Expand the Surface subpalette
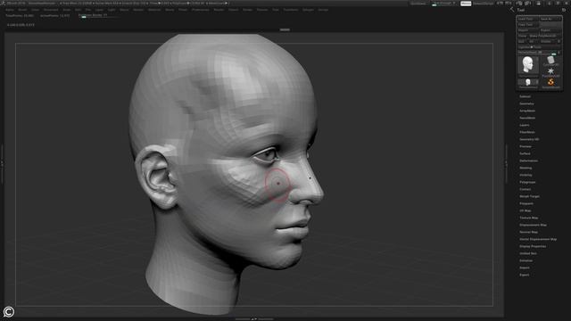 525,153
